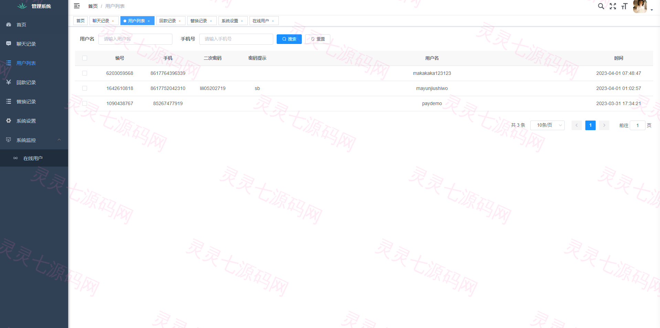Screen dimensions: 660x328
Task: Check the row for paydemo
Action: [x=85, y=103]
